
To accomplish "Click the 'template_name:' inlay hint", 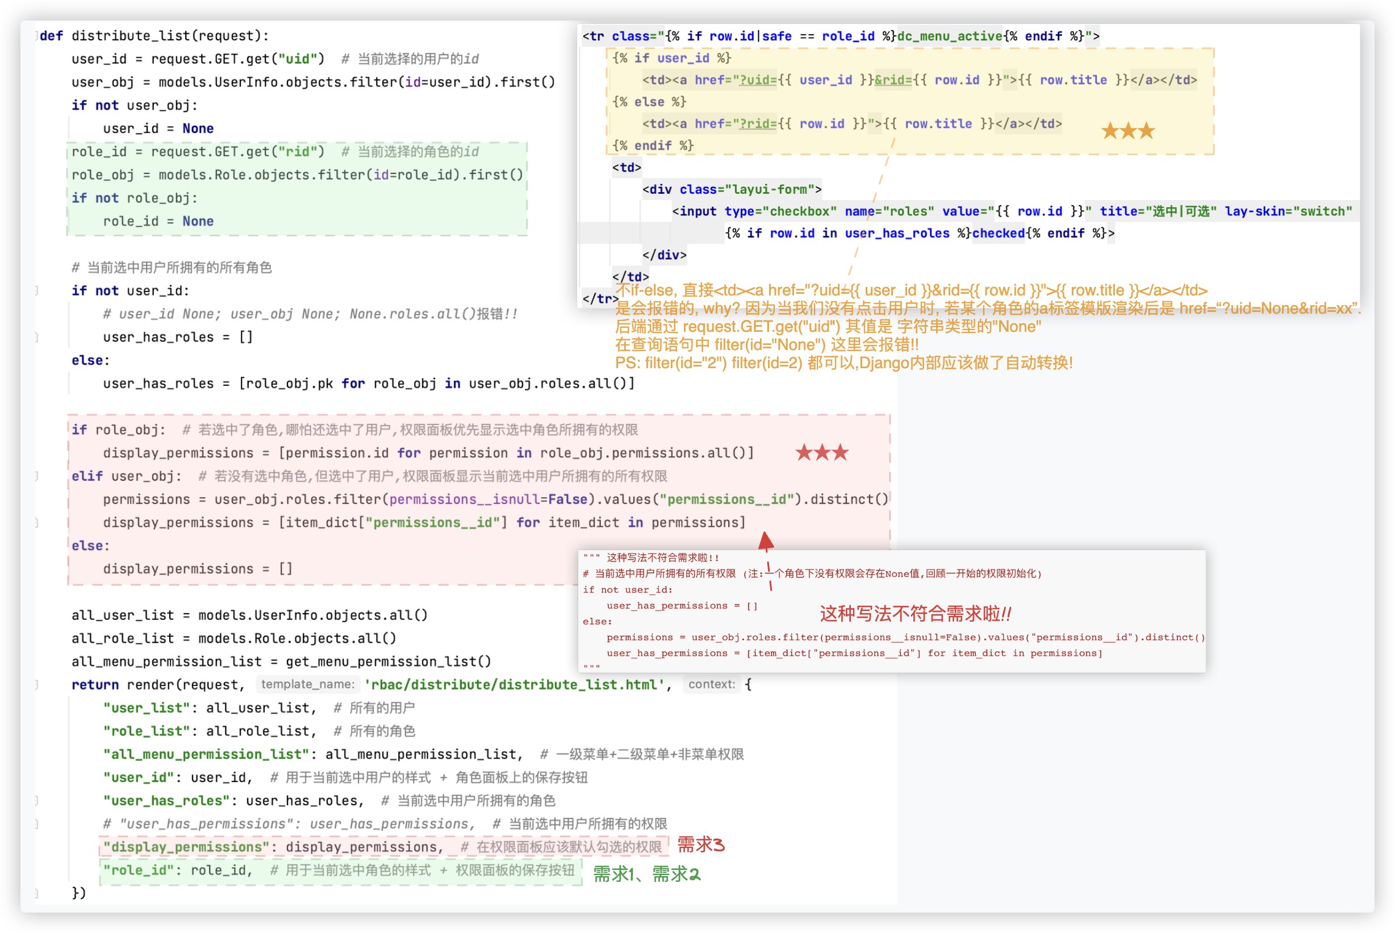I will click(307, 684).
